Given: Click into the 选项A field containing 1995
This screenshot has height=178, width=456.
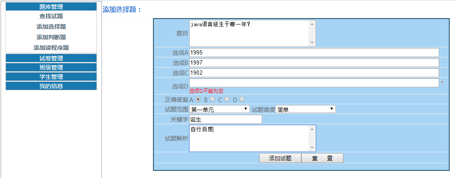Looking at the screenshot, I should coord(314,52).
